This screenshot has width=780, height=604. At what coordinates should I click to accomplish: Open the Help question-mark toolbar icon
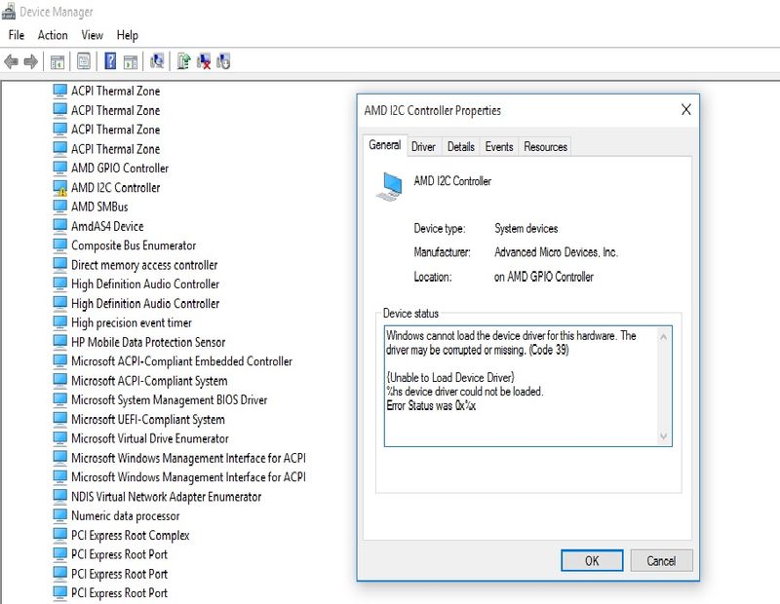tap(110, 61)
